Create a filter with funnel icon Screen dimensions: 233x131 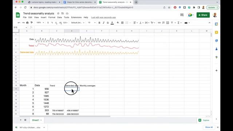coord(172,23)
